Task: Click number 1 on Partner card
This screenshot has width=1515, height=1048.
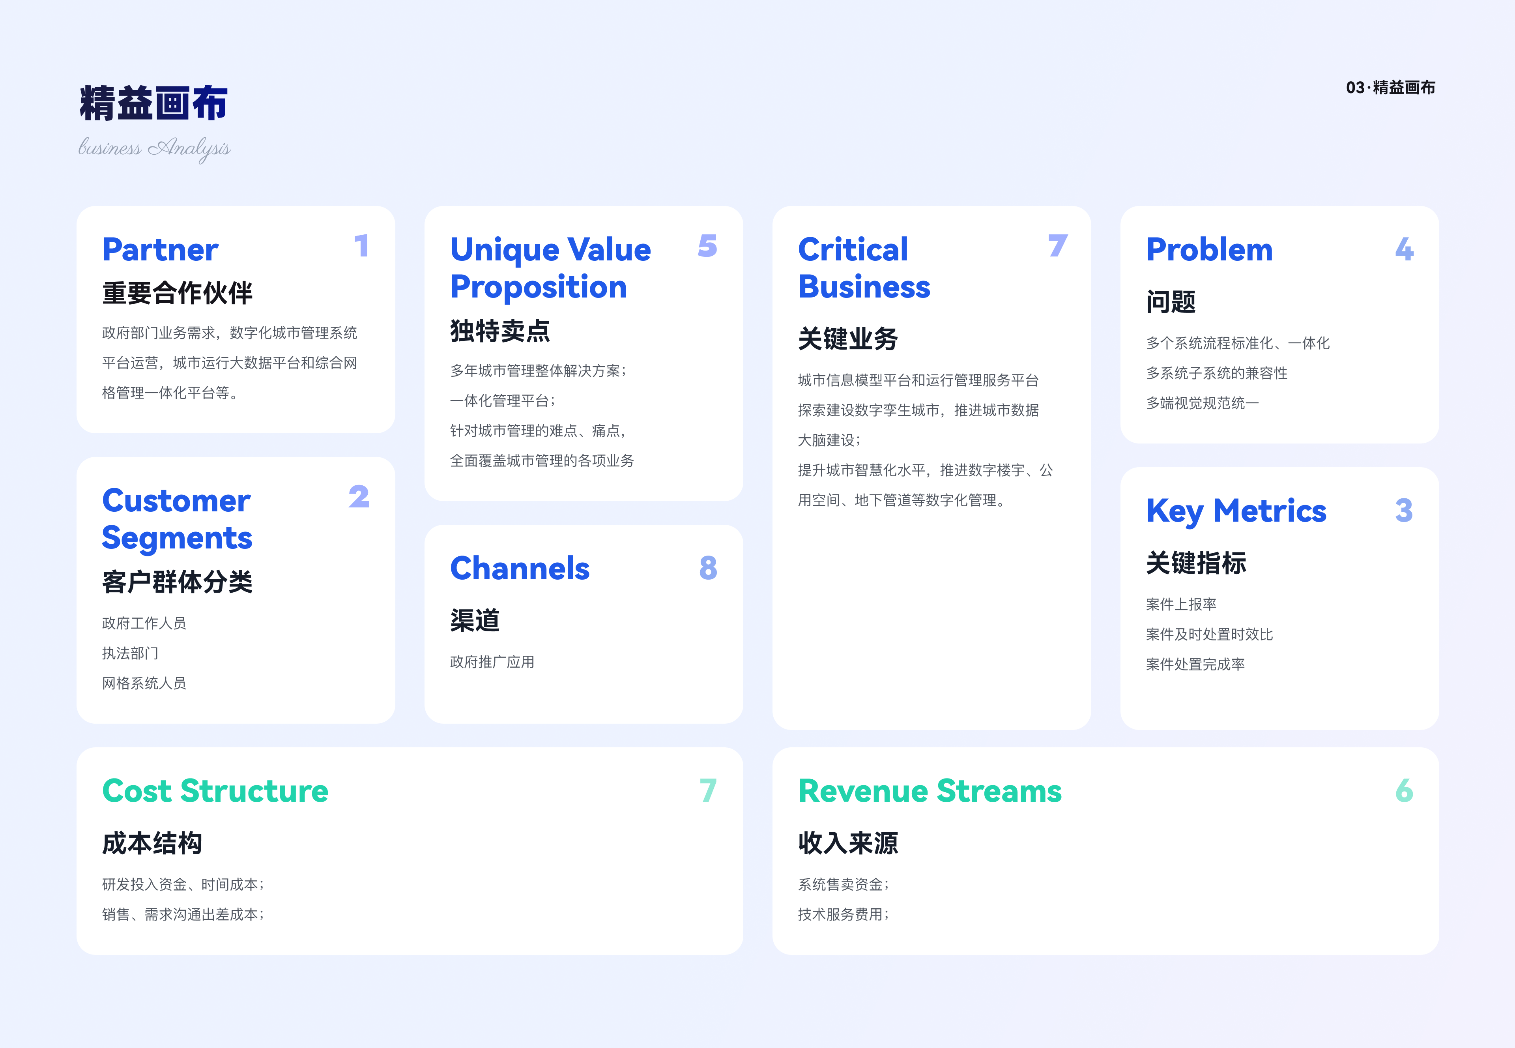Action: [361, 246]
